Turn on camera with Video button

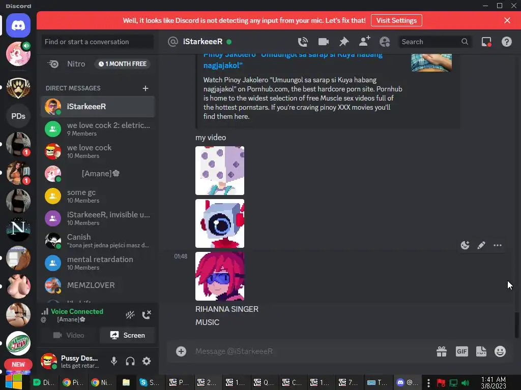pyautogui.click(x=69, y=335)
